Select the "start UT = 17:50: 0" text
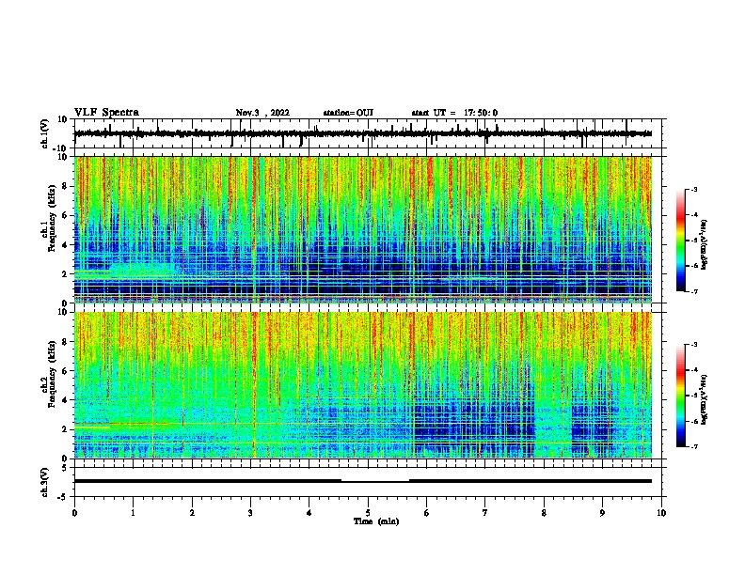The height and width of the screenshot is (575, 745). (454, 113)
